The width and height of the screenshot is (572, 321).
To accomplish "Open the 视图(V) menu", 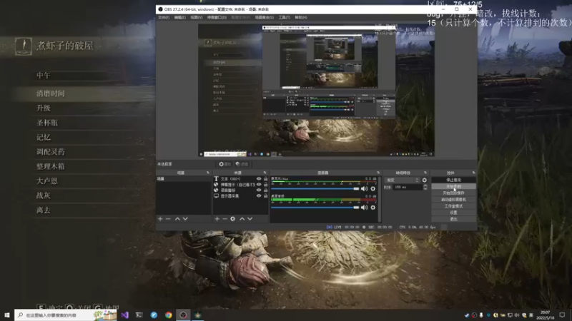I will [196, 17].
